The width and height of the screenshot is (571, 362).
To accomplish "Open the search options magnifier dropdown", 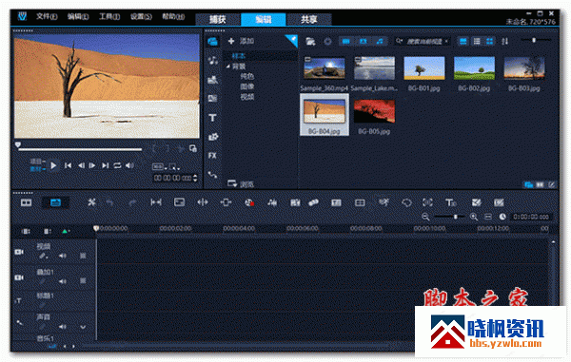I will (x=400, y=41).
